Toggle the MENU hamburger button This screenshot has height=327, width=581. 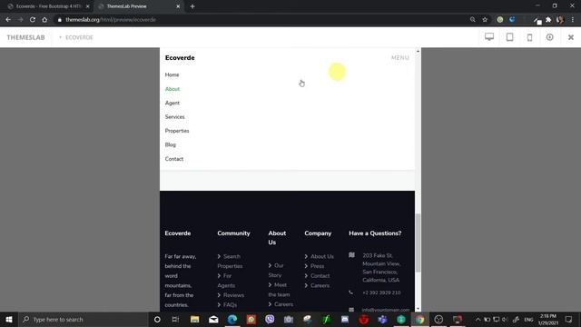[x=400, y=58]
